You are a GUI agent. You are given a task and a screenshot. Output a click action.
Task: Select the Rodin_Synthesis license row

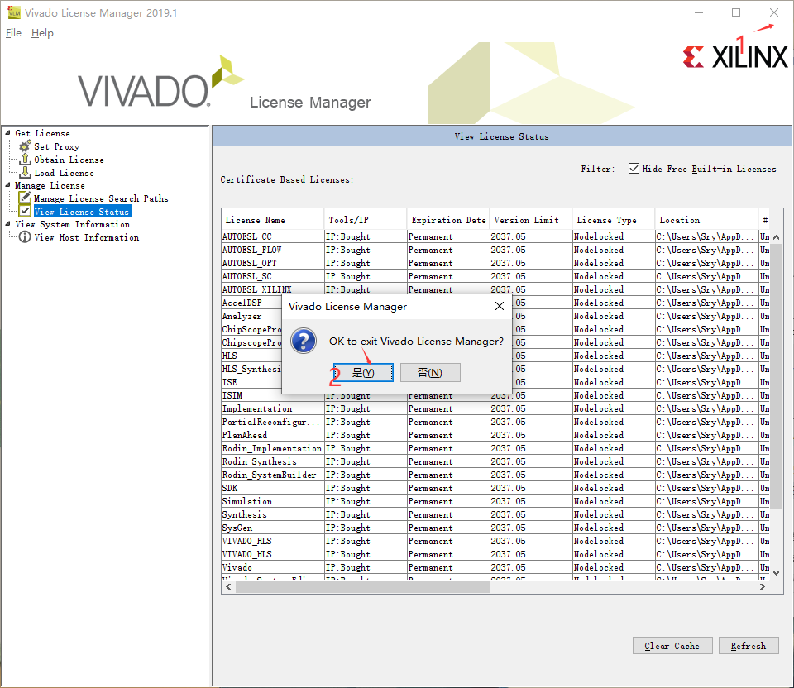coord(495,461)
